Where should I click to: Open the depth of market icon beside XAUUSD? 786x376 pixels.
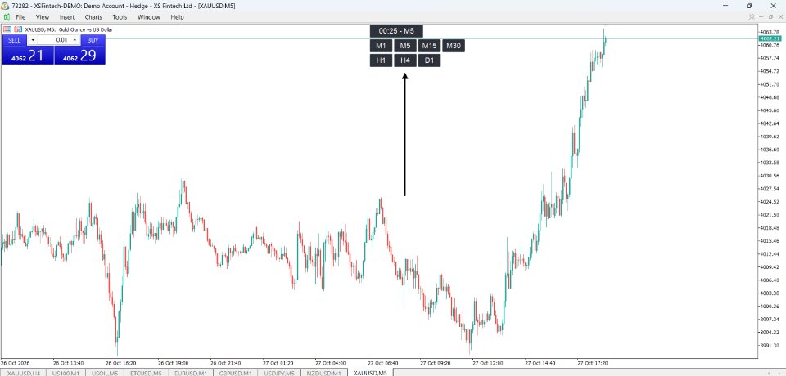coord(17,29)
